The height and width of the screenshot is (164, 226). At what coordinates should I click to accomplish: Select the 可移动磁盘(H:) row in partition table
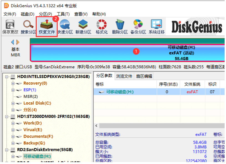click(x=120, y=92)
